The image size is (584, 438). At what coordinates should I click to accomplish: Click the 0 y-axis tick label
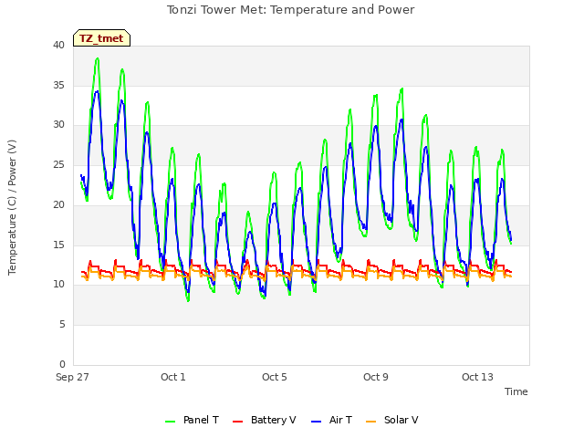coord(62,364)
